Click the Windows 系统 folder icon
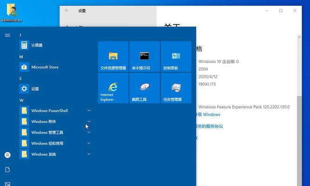The image size is (310, 186). coord(24,154)
